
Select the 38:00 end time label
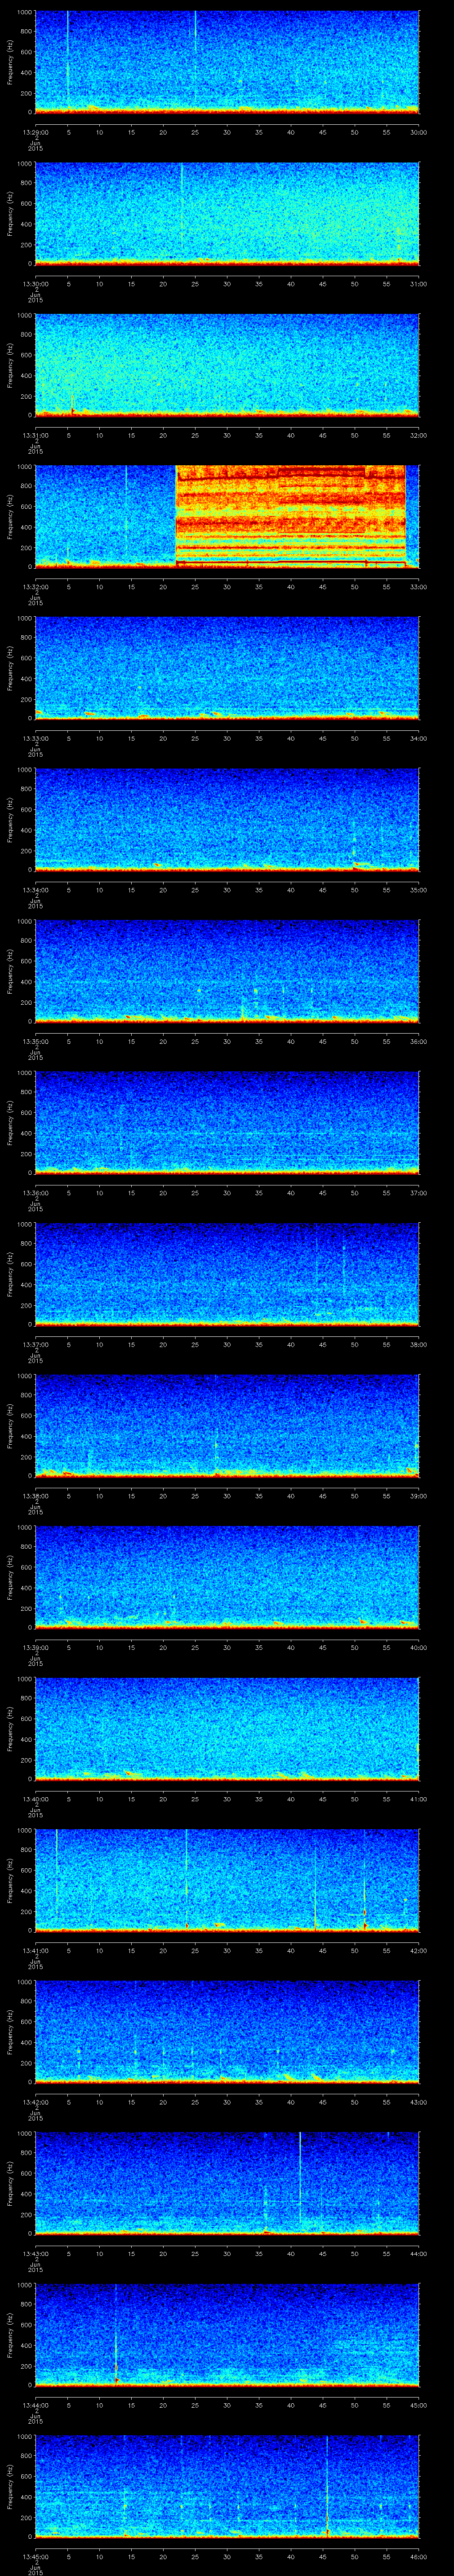tap(418, 1344)
